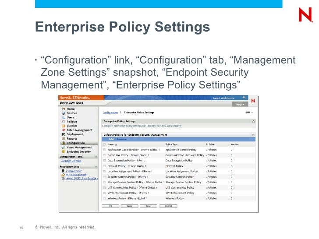
Task: Open Home in the navigation menu
Action: point(71,109)
